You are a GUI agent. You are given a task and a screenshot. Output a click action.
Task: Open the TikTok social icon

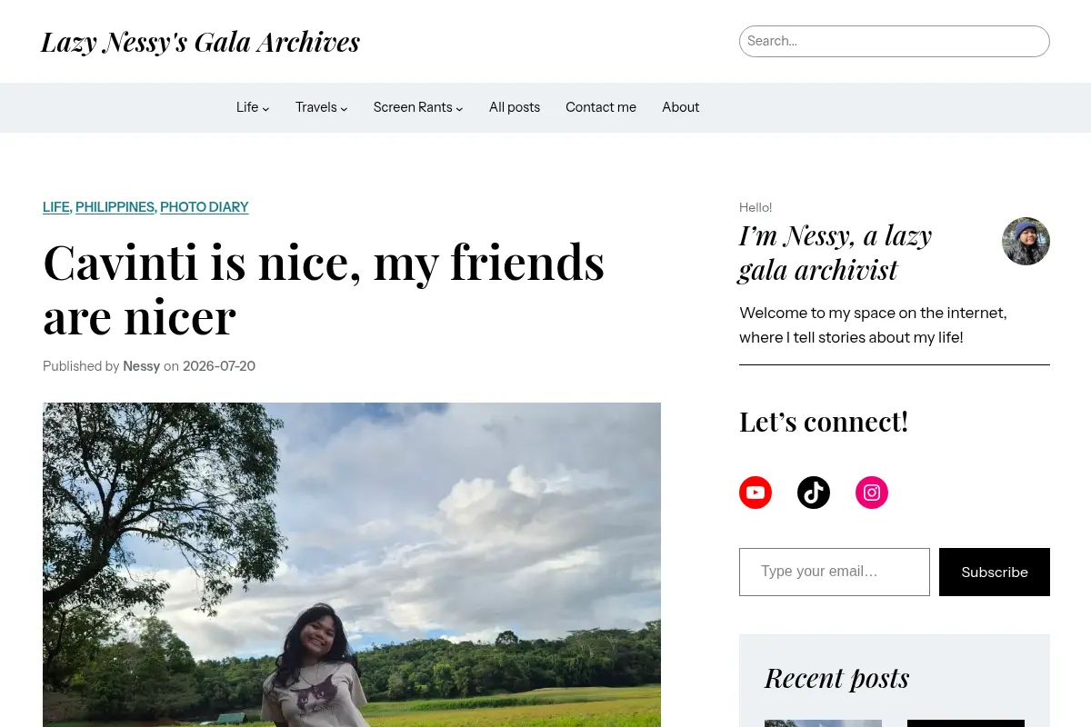coord(814,493)
